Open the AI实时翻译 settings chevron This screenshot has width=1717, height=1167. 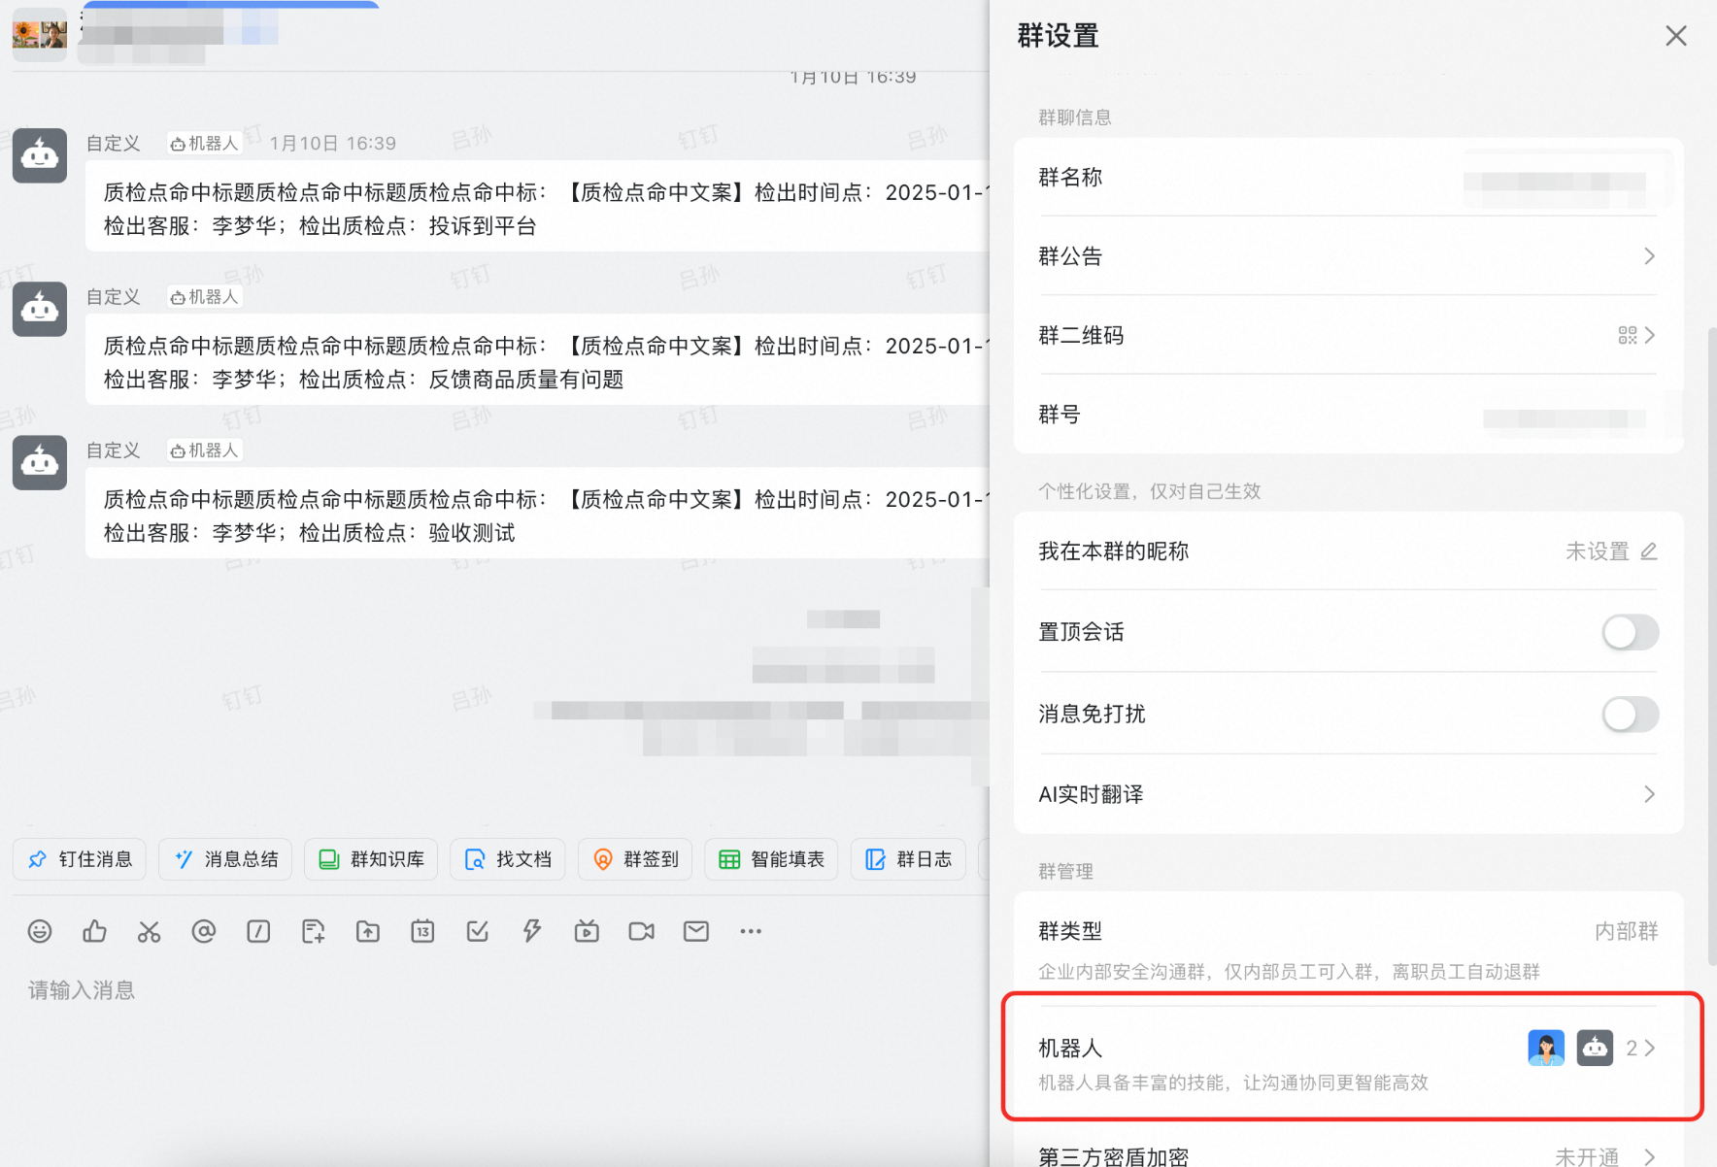[x=1649, y=794]
